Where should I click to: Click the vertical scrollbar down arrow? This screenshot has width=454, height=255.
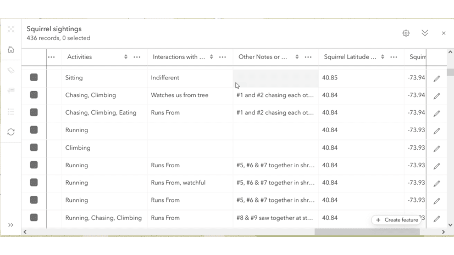(x=450, y=225)
